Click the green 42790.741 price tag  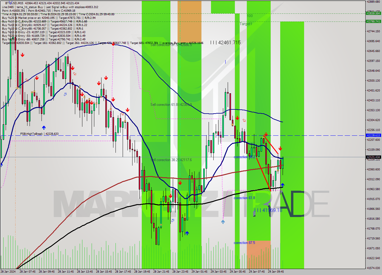click(373, 21)
